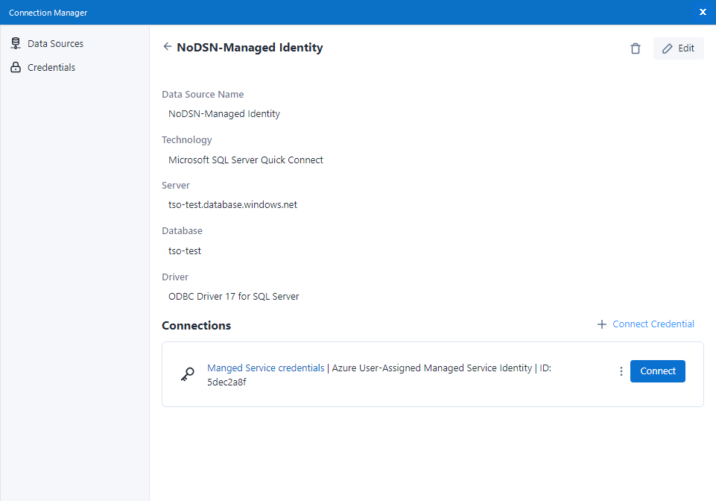Open the three-dot connection options menu
The width and height of the screenshot is (716, 501).
[621, 371]
